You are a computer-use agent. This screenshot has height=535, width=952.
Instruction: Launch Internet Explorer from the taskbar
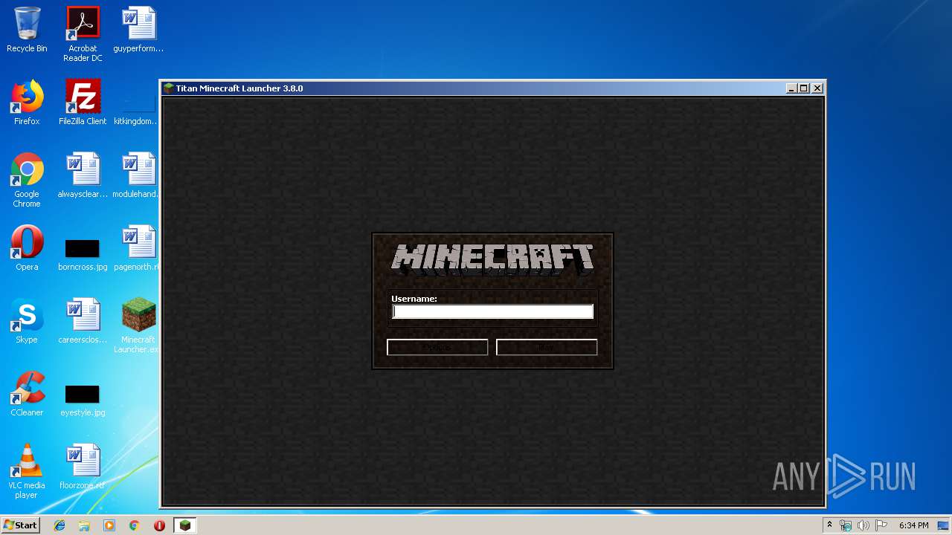click(59, 525)
